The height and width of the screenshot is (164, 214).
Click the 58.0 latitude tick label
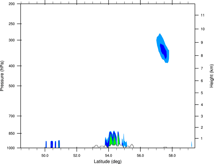(x=172, y=156)
